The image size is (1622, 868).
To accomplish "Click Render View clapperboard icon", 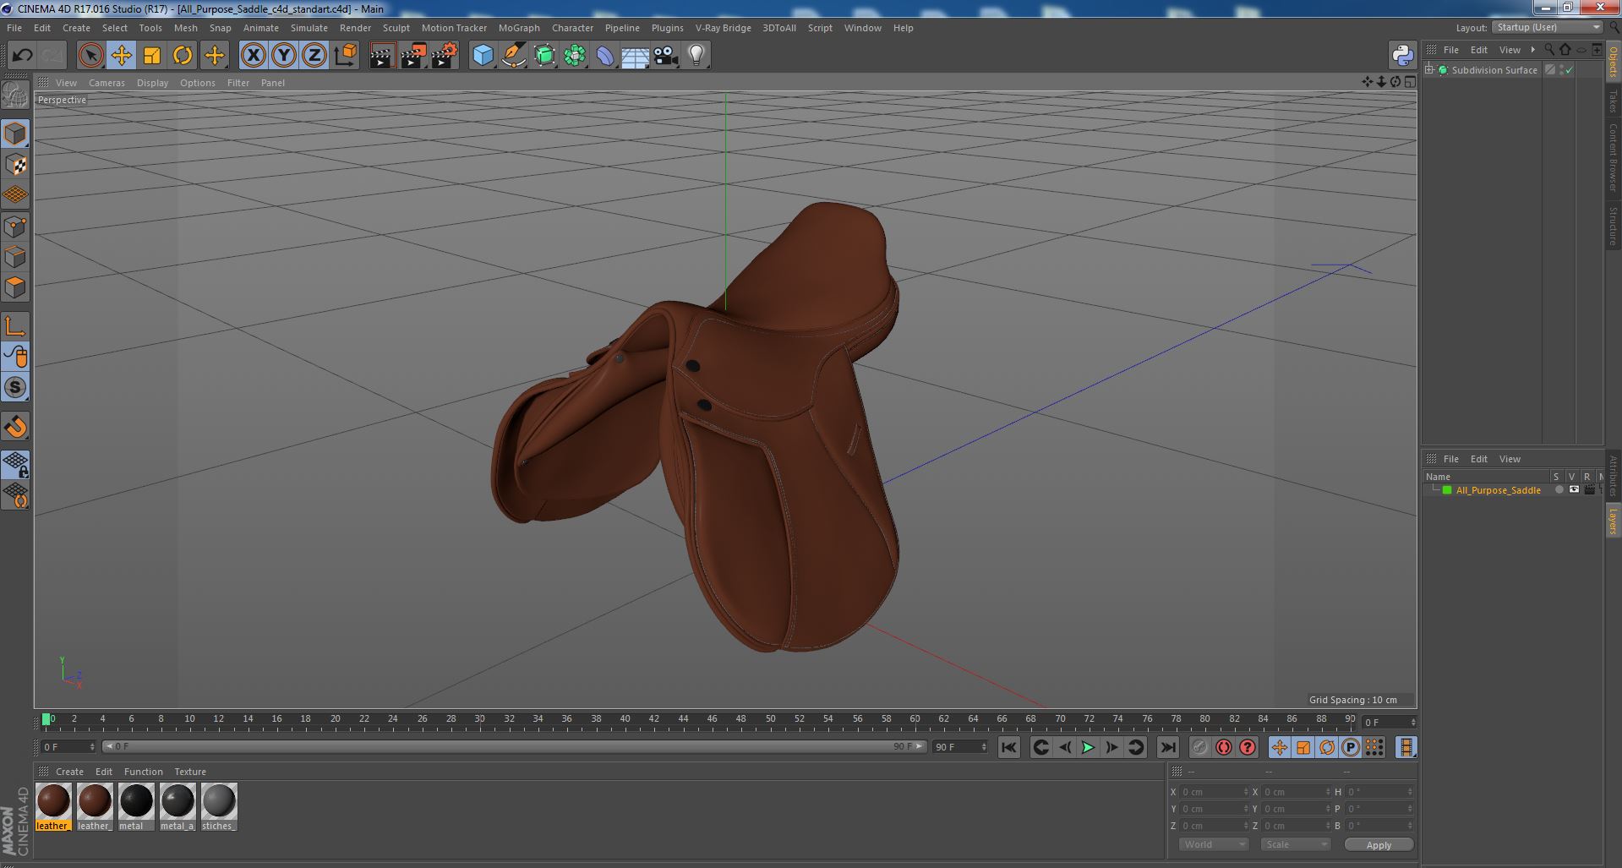I will (382, 56).
